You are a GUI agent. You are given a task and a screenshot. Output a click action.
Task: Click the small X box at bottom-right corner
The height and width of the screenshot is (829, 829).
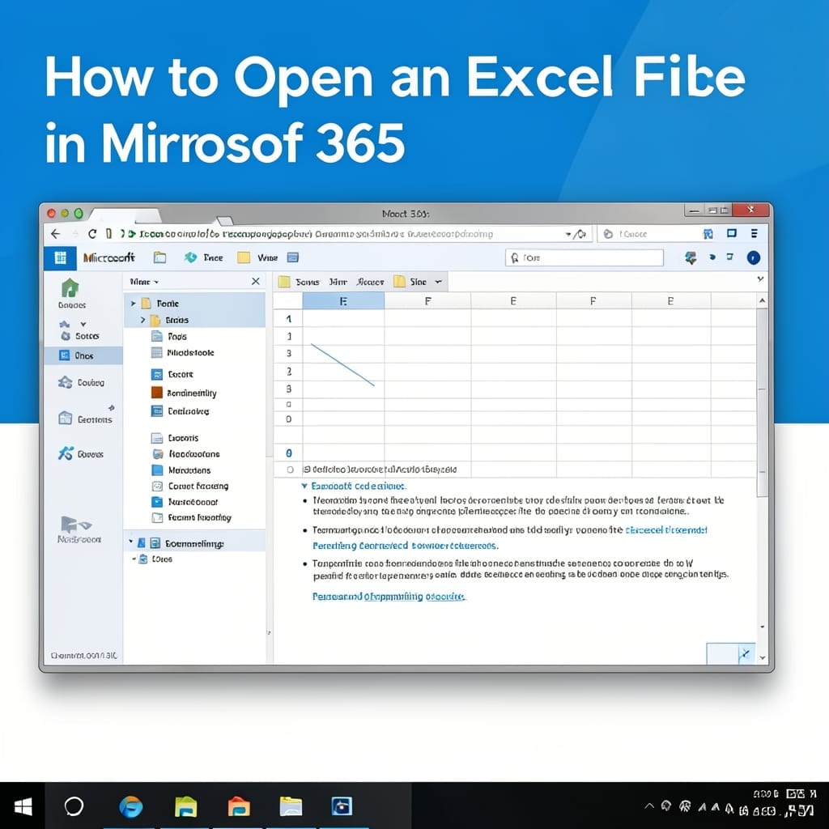746,654
